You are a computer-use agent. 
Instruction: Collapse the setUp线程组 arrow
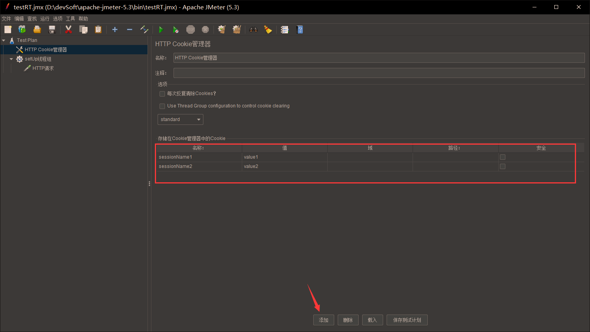tap(11, 59)
